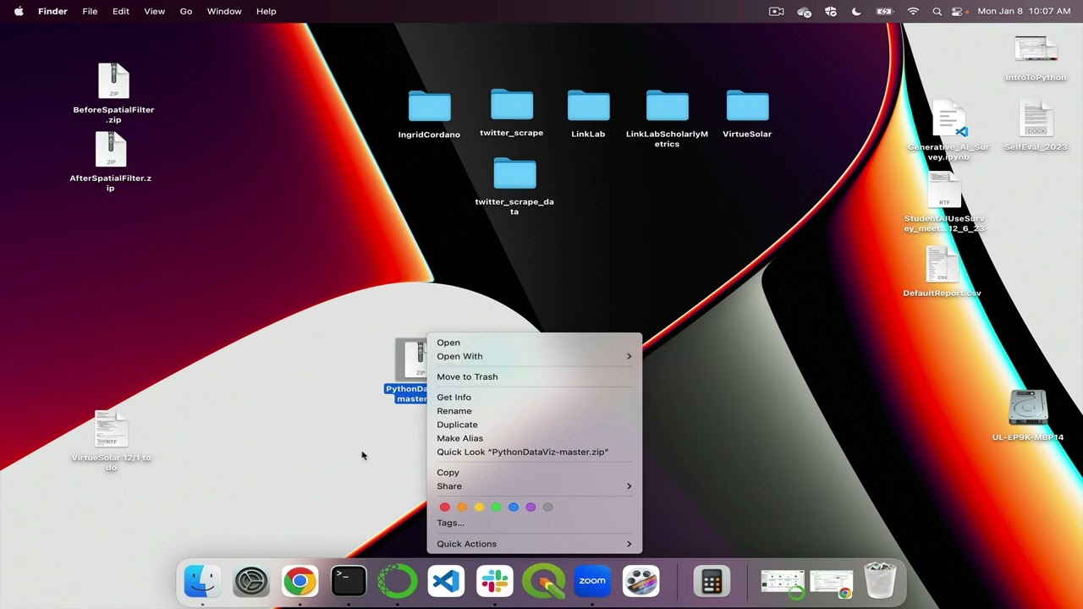Open Google Chrome in the Dock
The width and height of the screenshot is (1083, 609).
(x=300, y=582)
